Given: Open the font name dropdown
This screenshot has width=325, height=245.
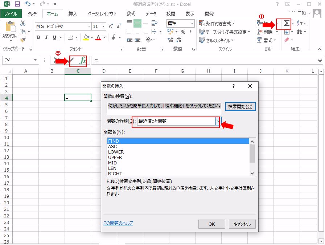Looking at the screenshot, I should [89, 26].
